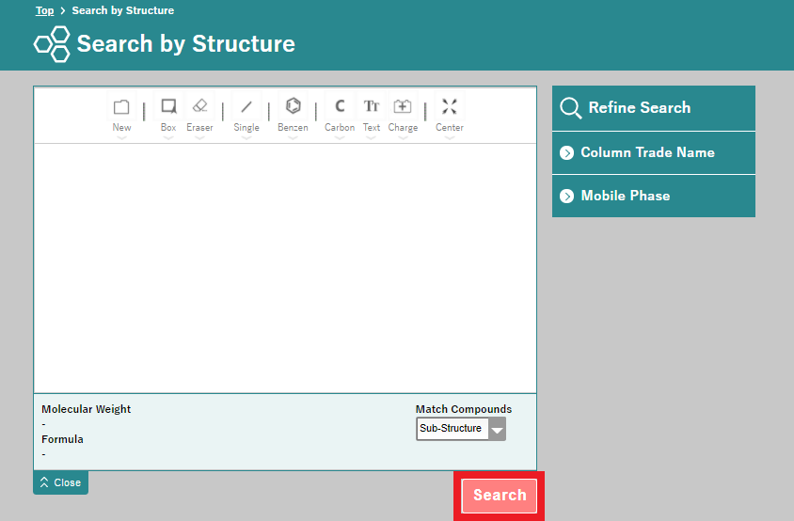Click the Refine Search heading
The image size is (794, 521).
click(640, 108)
